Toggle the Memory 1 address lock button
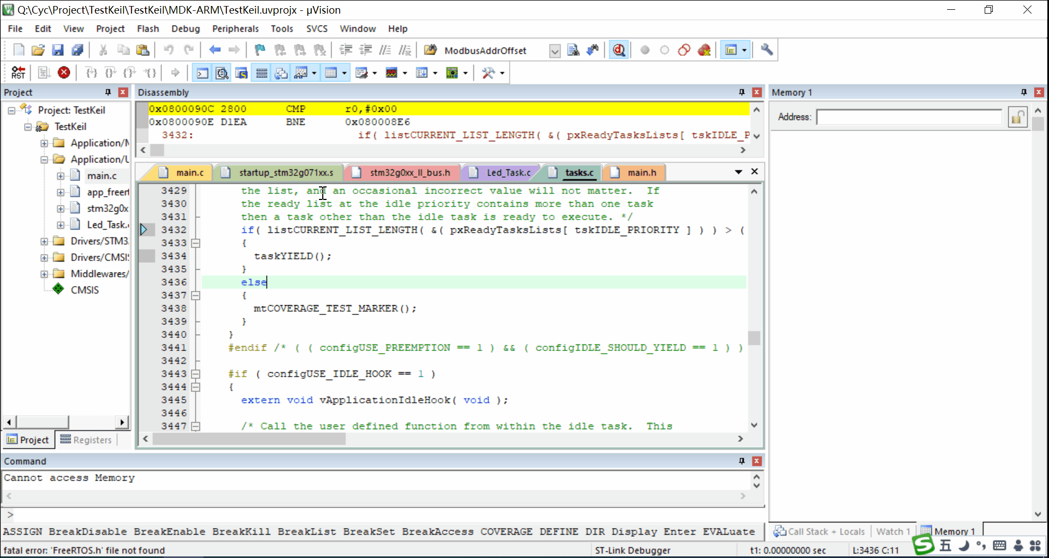 [1017, 117]
